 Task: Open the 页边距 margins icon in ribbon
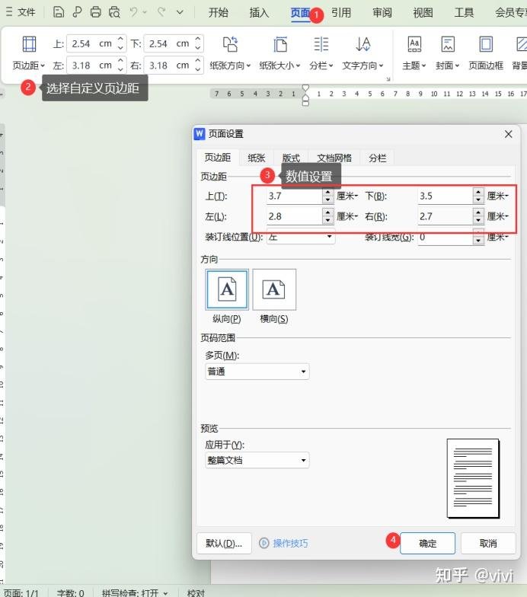pyautogui.click(x=29, y=44)
